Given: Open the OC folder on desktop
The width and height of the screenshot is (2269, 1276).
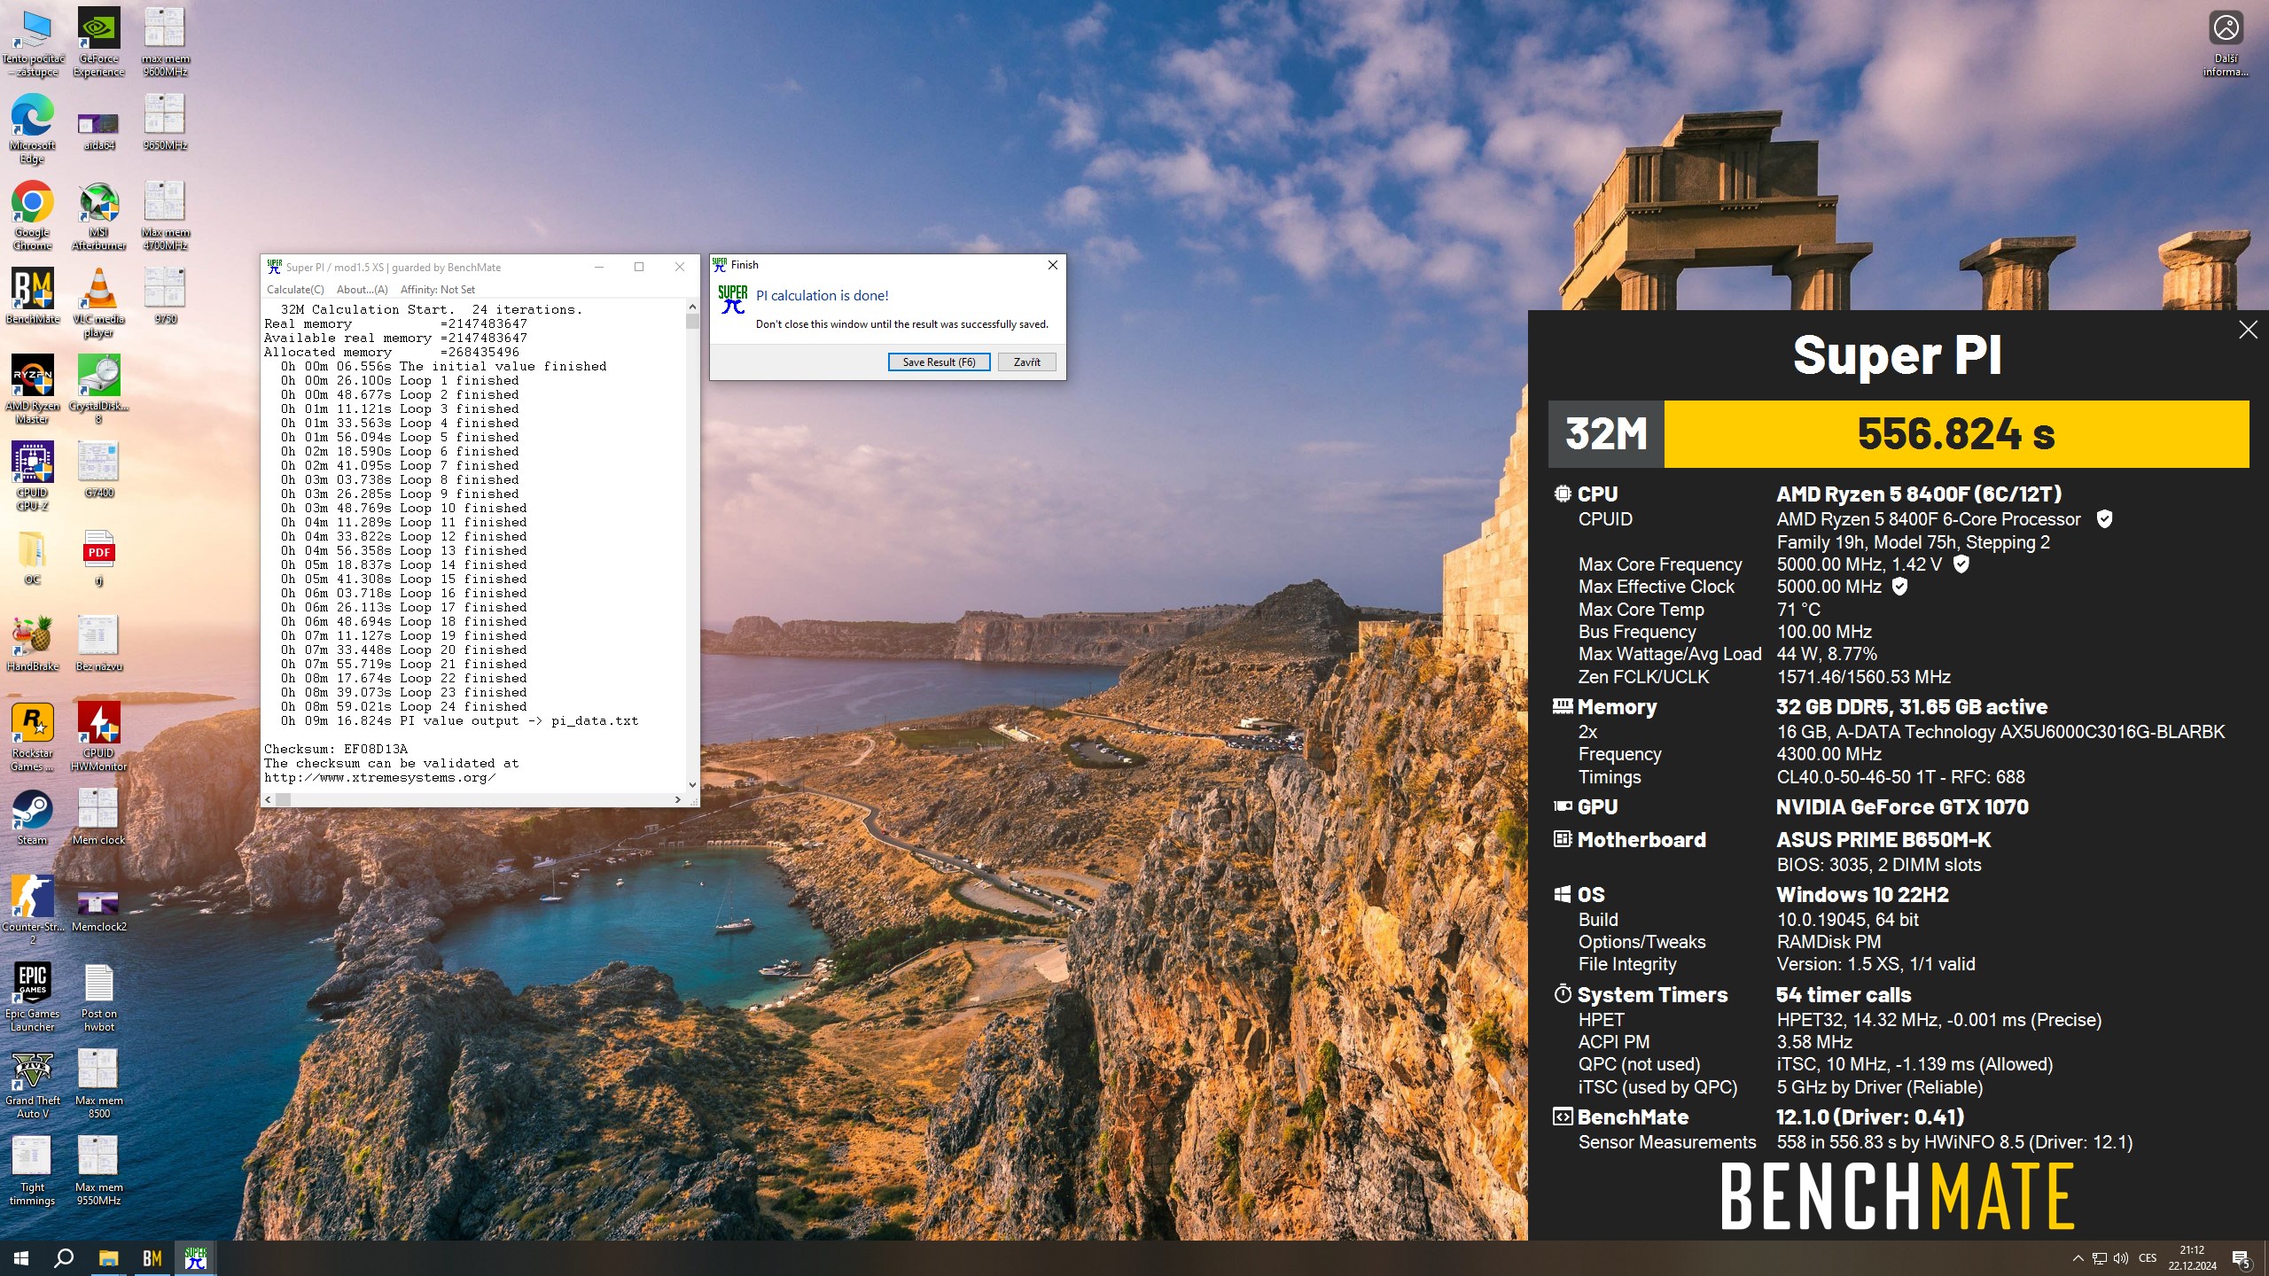Looking at the screenshot, I should tap(33, 556).
